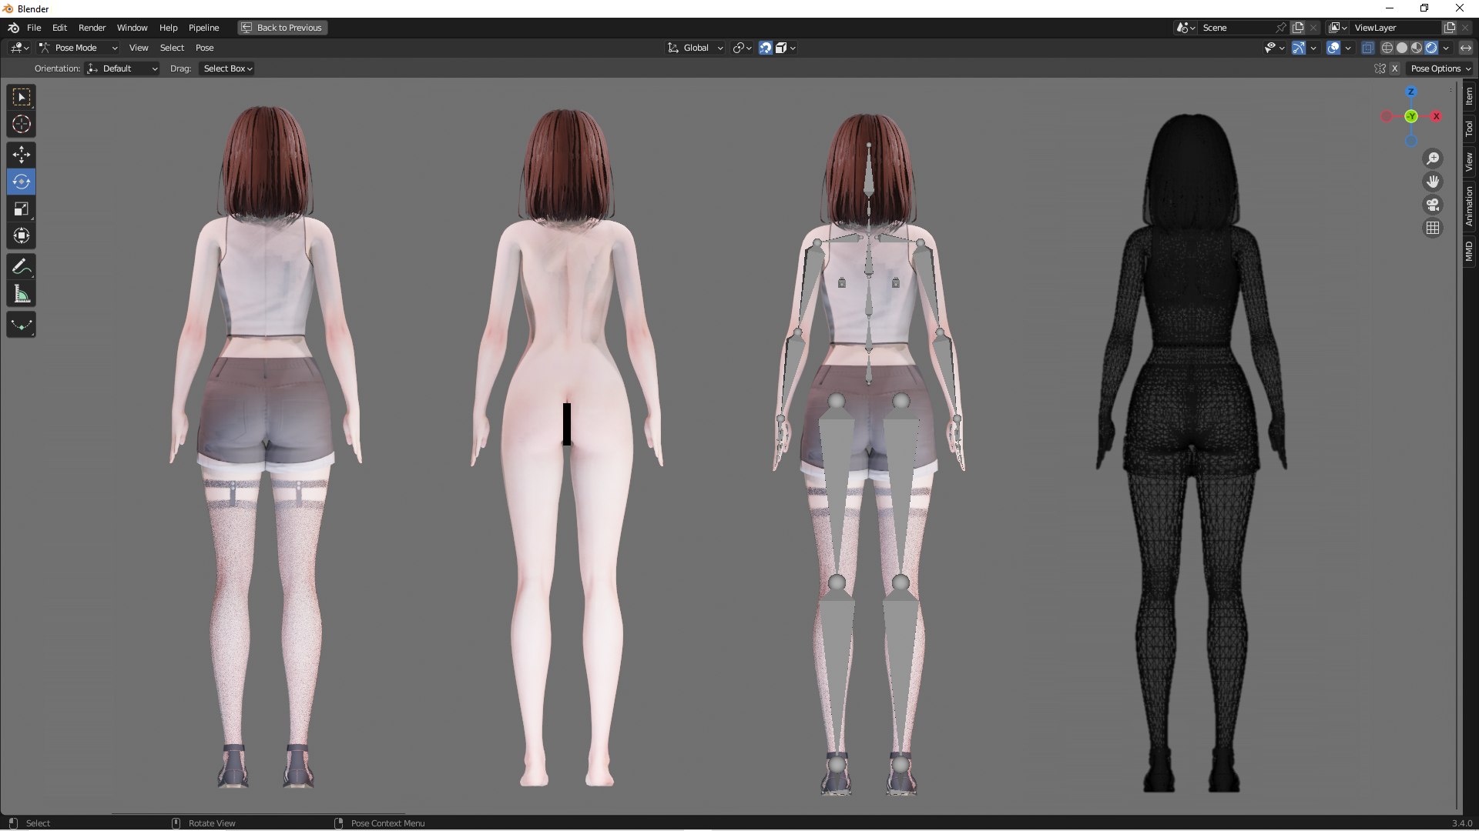Viewport: 1479px width, 831px height.
Task: Enable solid viewport shading
Action: click(1402, 48)
